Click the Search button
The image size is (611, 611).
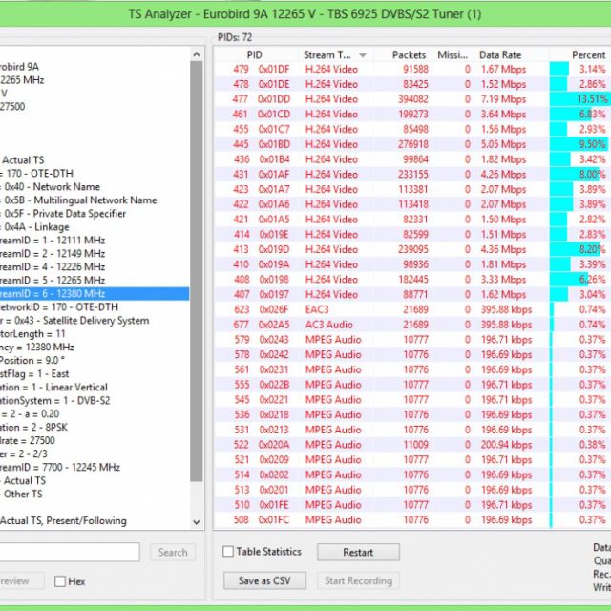click(173, 552)
